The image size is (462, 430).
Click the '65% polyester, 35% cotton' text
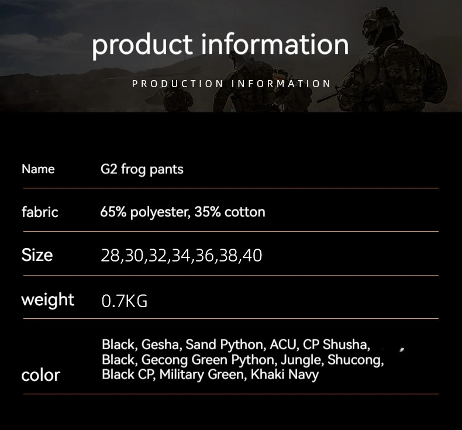point(182,212)
